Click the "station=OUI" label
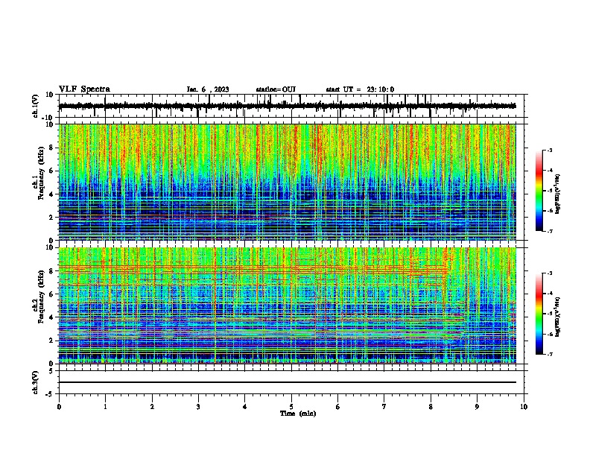Screen dimensions: 590x456 point(276,89)
